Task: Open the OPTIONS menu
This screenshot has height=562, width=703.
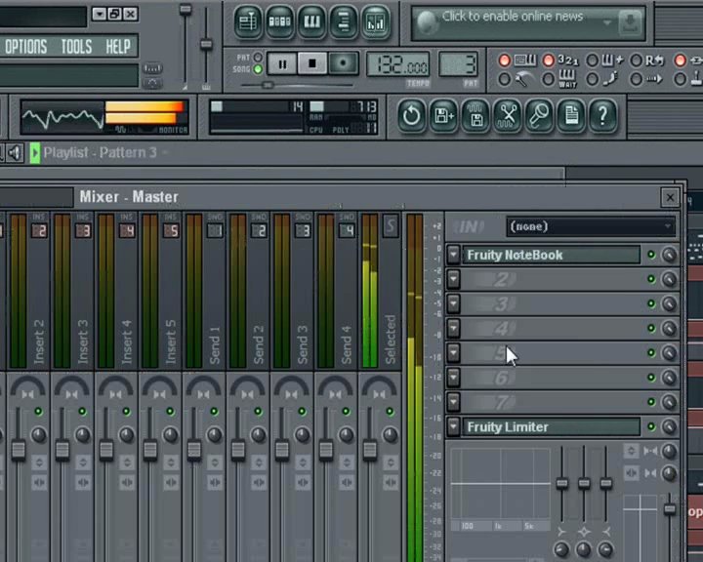Action: pyautogui.click(x=26, y=47)
